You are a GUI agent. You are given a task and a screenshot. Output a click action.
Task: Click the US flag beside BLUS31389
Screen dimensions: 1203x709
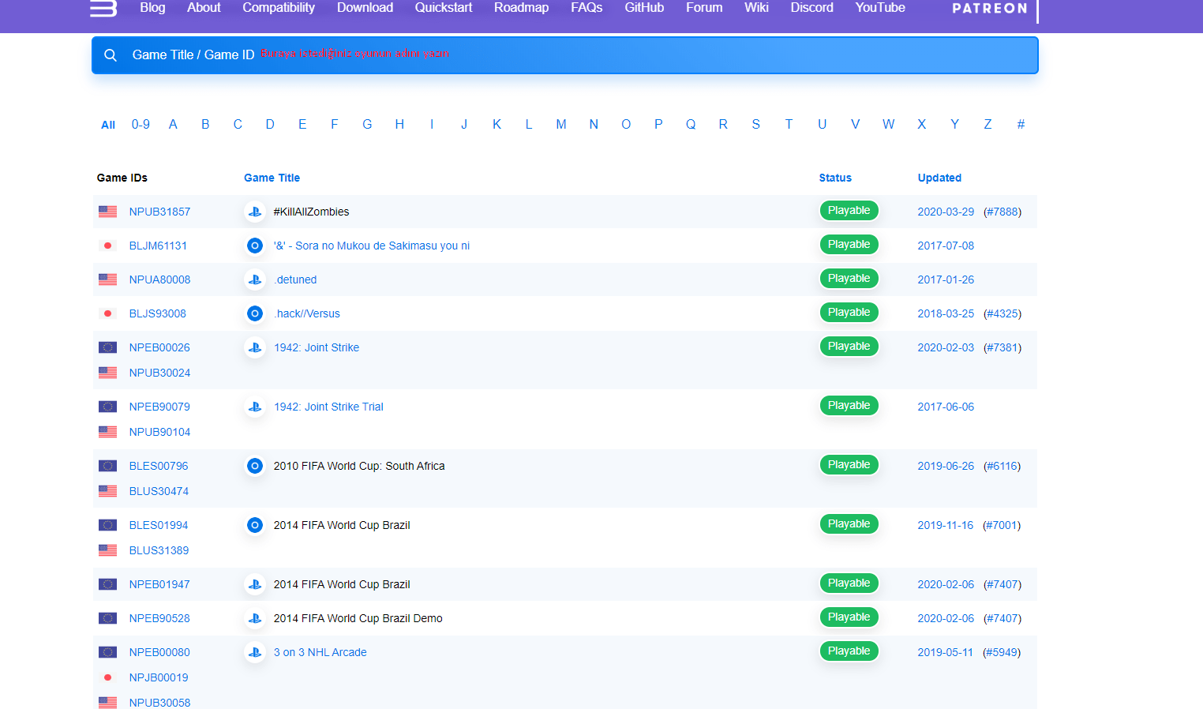coord(107,550)
